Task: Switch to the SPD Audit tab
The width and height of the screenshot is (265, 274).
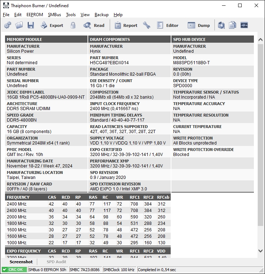Action: pos(56,262)
